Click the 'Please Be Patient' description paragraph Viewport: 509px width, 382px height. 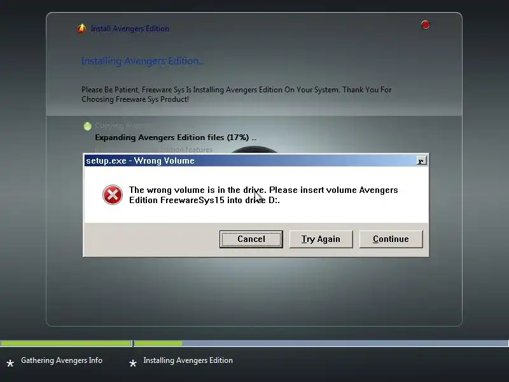[x=236, y=94]
